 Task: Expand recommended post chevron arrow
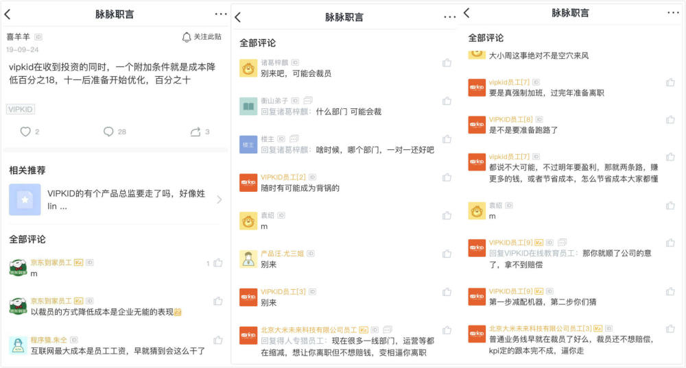[220, 199]
